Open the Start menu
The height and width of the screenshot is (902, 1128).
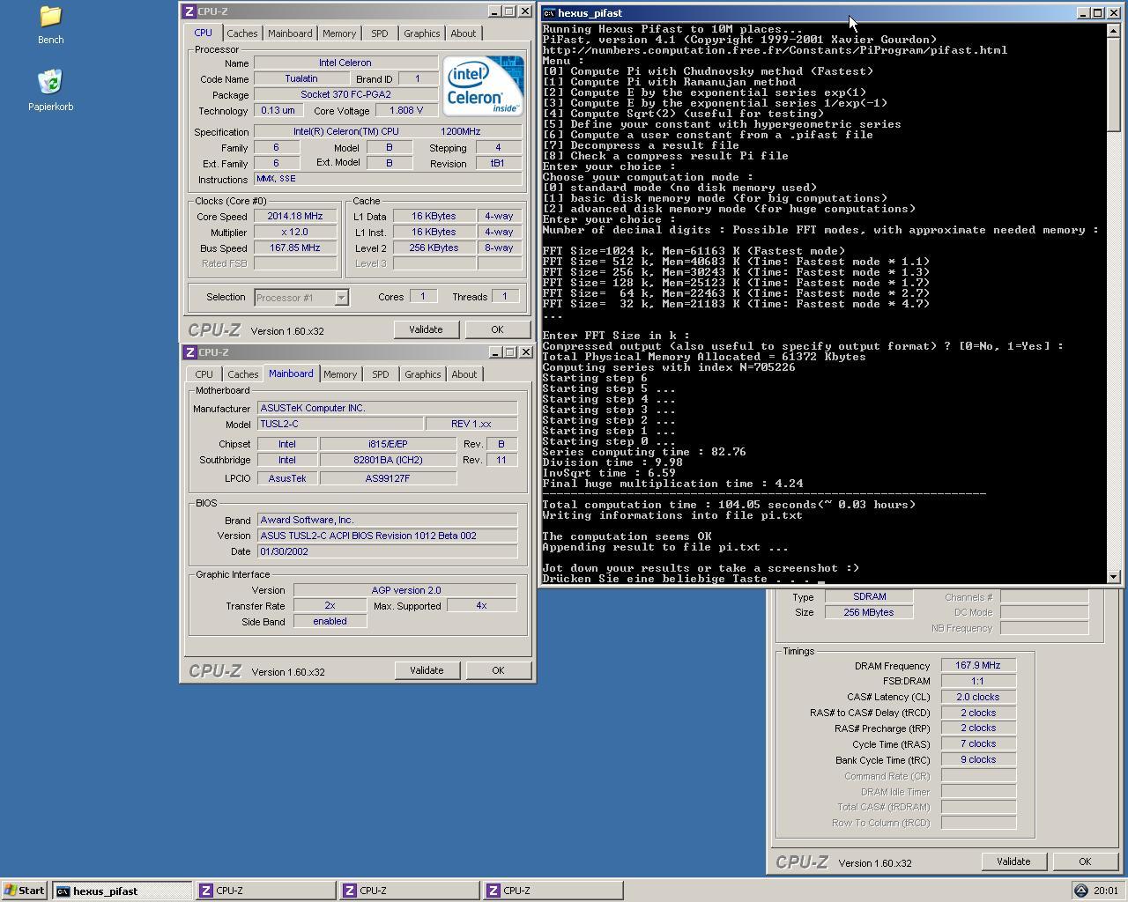click(24, 891)
